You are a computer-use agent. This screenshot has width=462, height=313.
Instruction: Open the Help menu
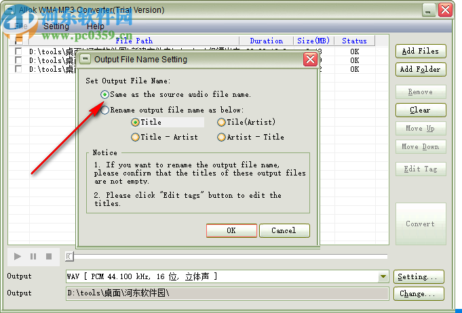(x=95, y=26)
